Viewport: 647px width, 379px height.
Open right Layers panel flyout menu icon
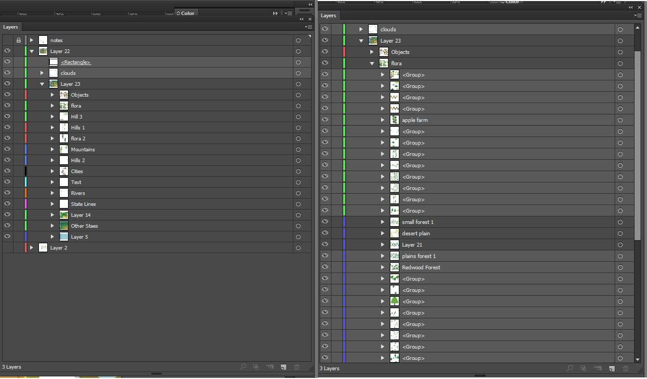click(638, 16)
